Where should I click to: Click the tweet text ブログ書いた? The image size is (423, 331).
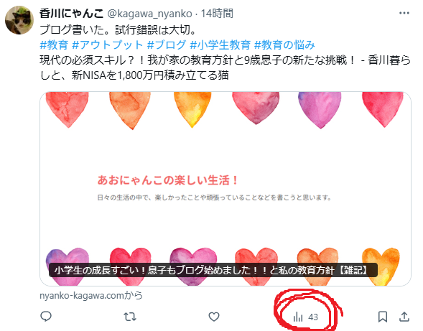pyautogui.click(x=72, y=29)
